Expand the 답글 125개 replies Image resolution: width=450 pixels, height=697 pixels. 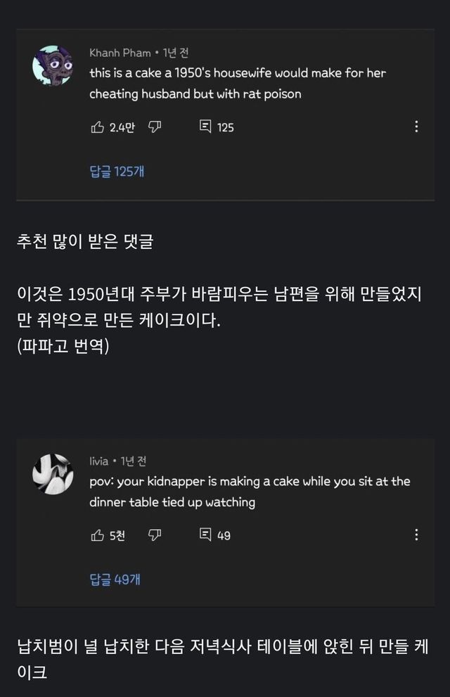click(117, 171)
